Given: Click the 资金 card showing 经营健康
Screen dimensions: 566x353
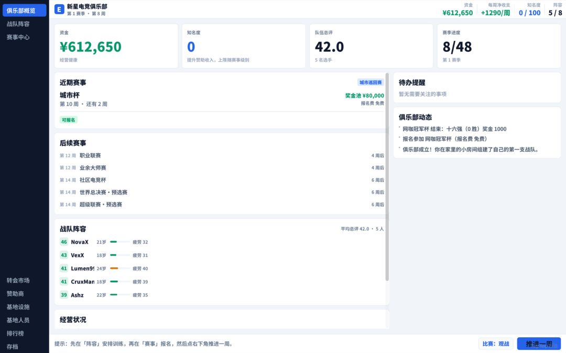Looking at the screenshot, I should pos(116,46).
